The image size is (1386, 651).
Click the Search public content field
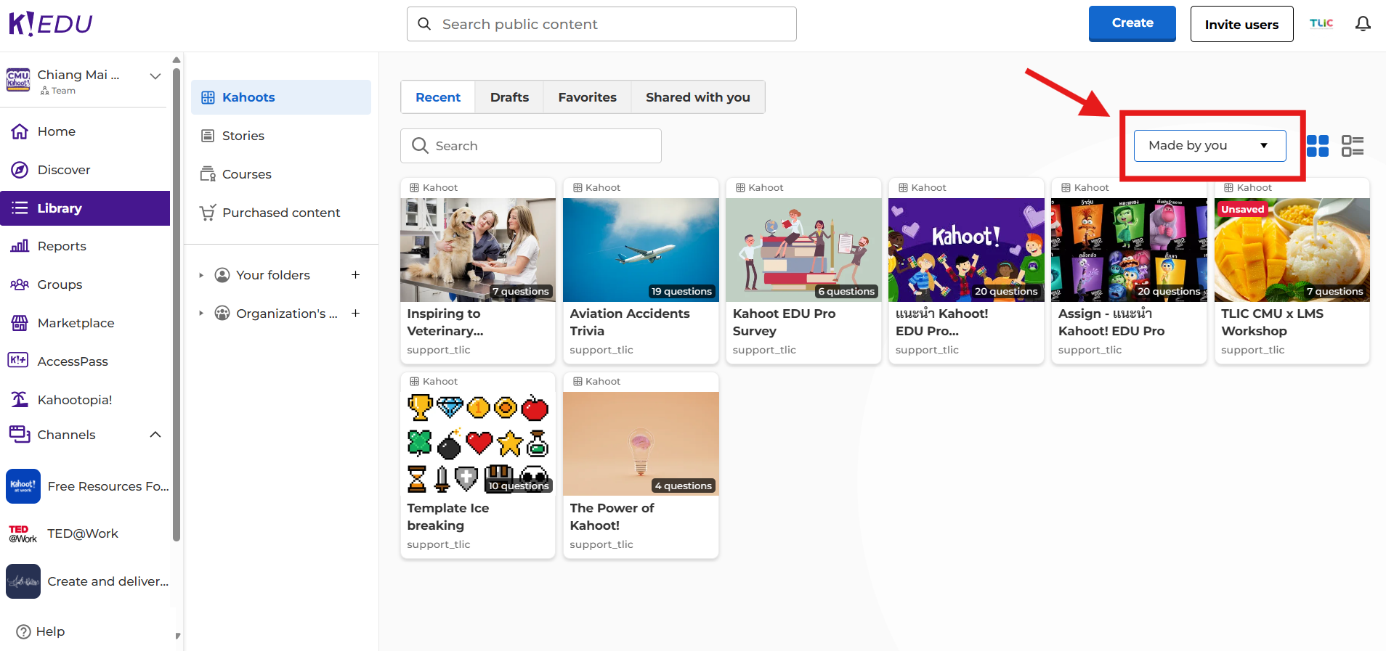601,24
